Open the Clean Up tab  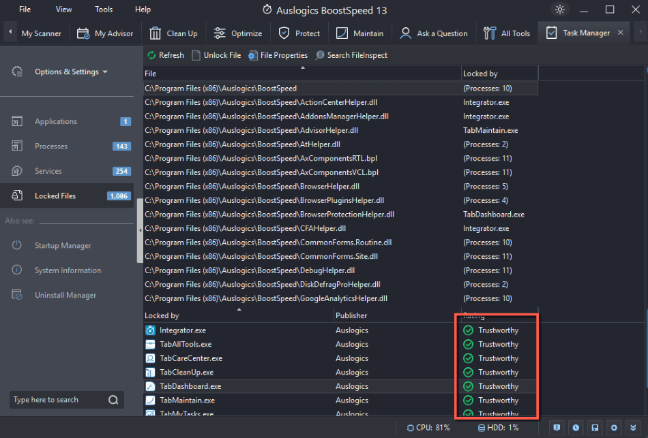173,33
